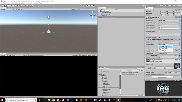
Task: Collapse SampleScene in Hierarchy
Action: (x=99, y=11)
